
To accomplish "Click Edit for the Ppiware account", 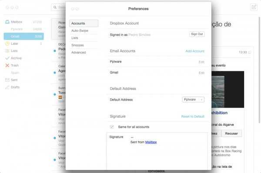I will [x=201, y=62].
